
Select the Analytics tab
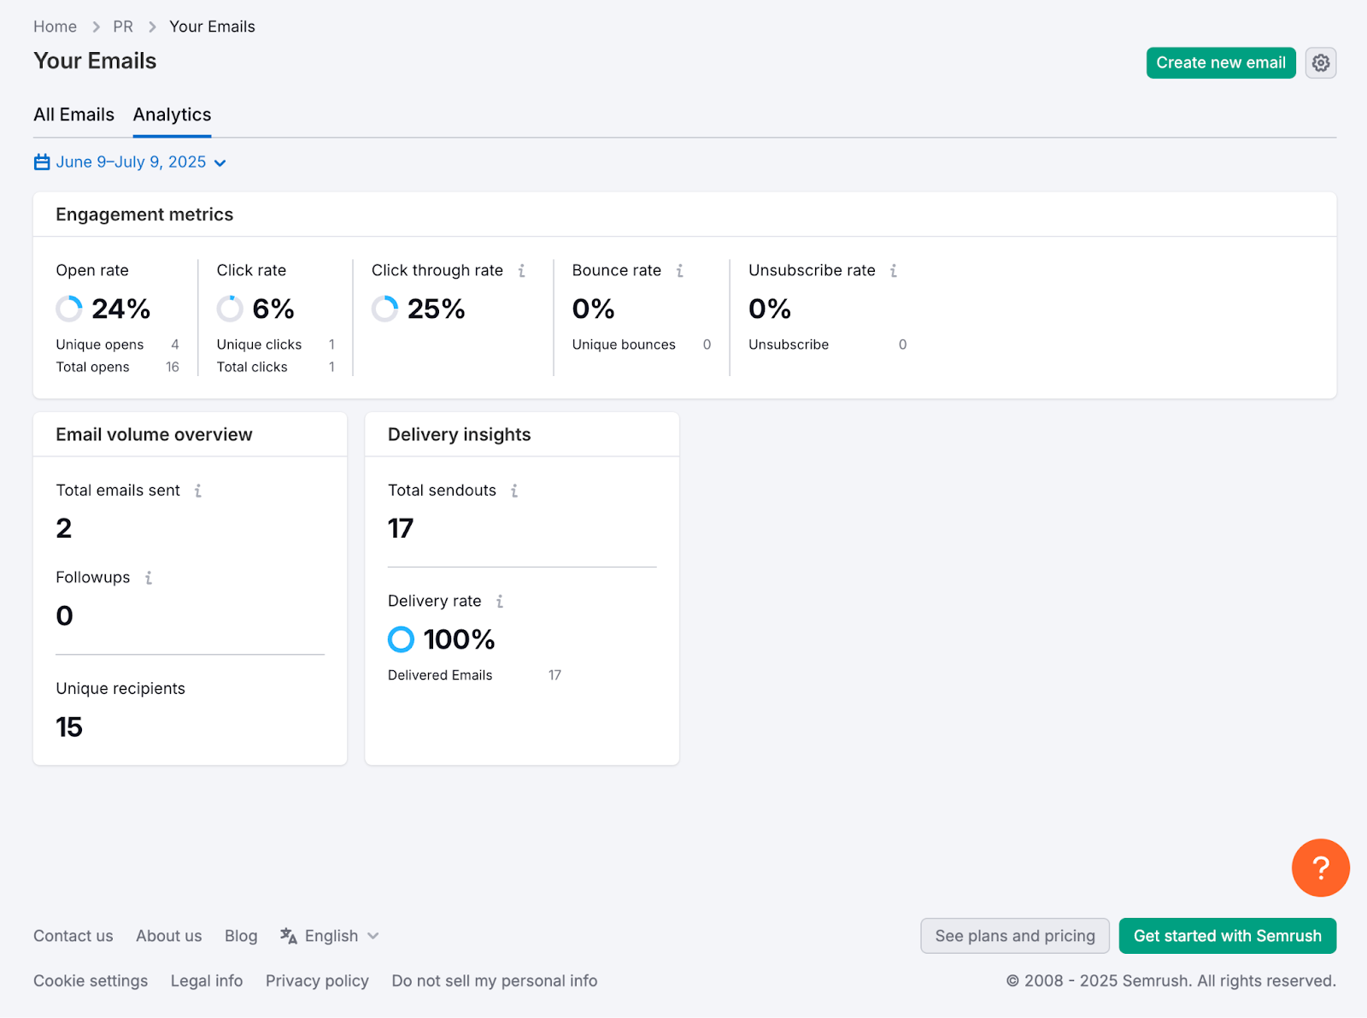(171, 114)
